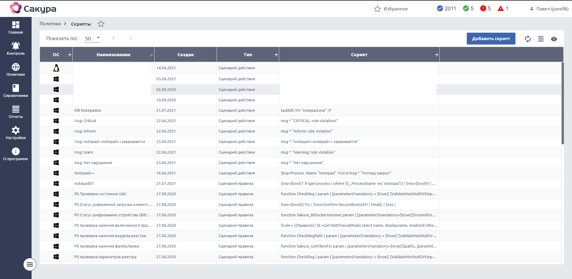Click the Политики breadcrumb link

[50, 24]
